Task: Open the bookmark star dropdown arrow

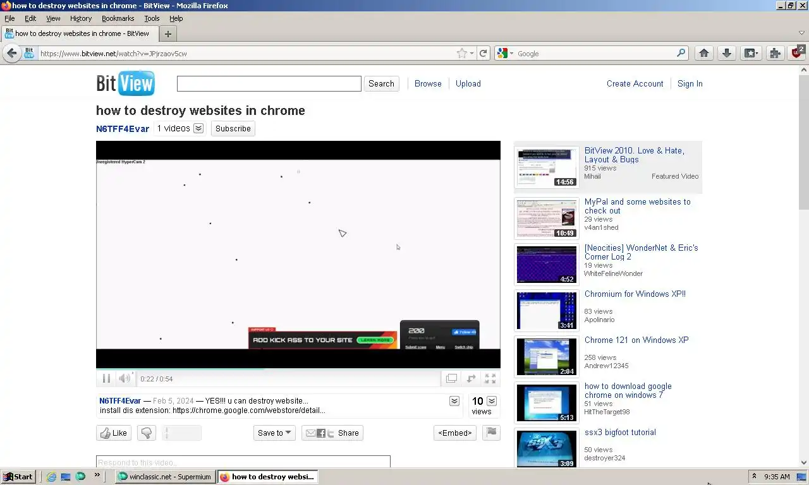Action: 471,54
